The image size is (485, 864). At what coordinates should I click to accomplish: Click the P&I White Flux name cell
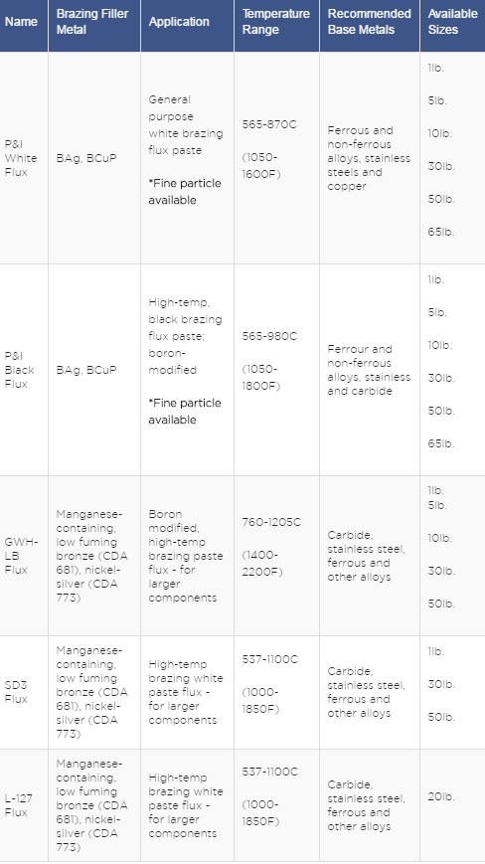pyautogui.click(x=21, y=158)
